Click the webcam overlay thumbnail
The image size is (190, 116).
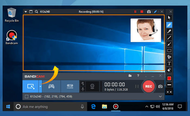point(146,30)
